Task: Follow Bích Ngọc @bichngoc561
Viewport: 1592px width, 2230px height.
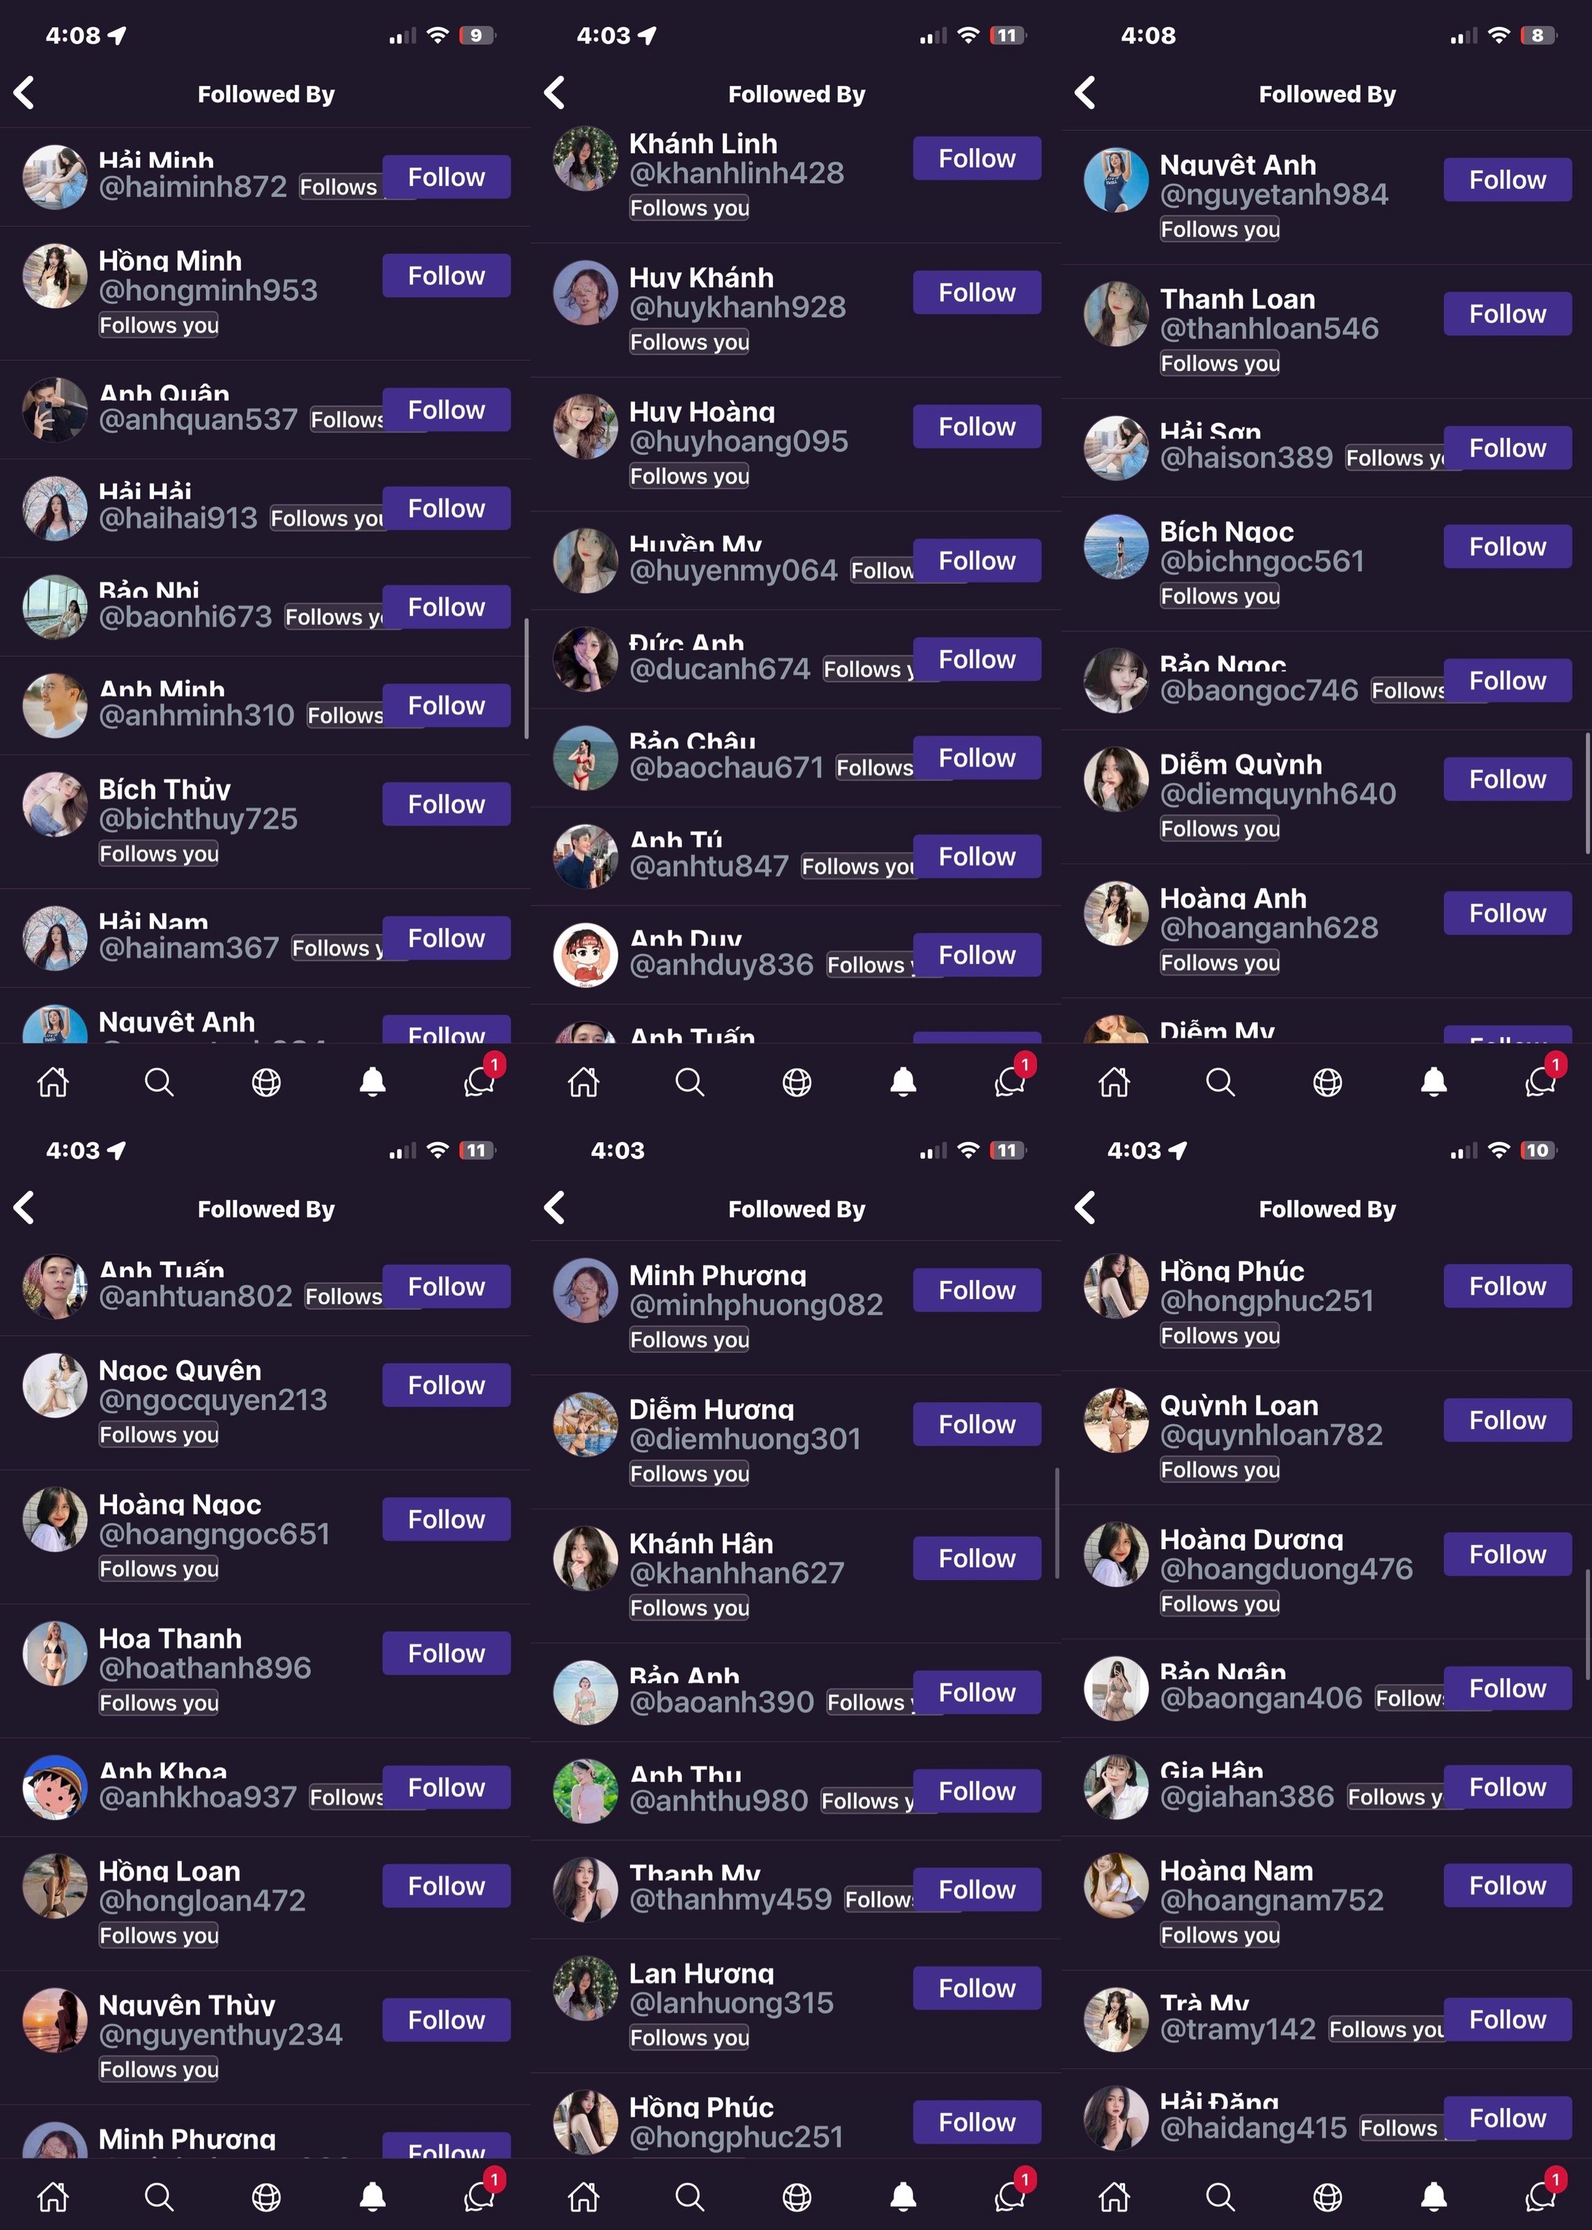Action: [1507, 546]
